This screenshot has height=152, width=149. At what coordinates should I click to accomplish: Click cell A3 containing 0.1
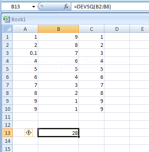pyautogui.click(x=25, y=53)
